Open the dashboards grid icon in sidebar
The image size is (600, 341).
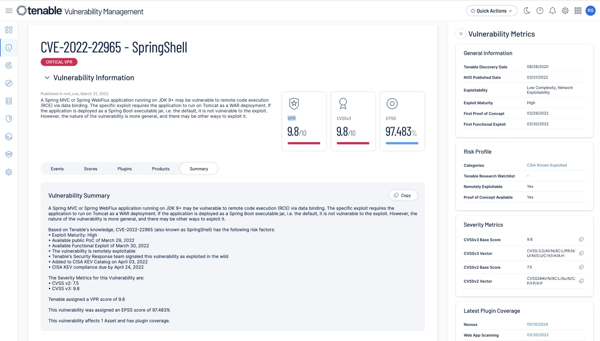point(9,30)
